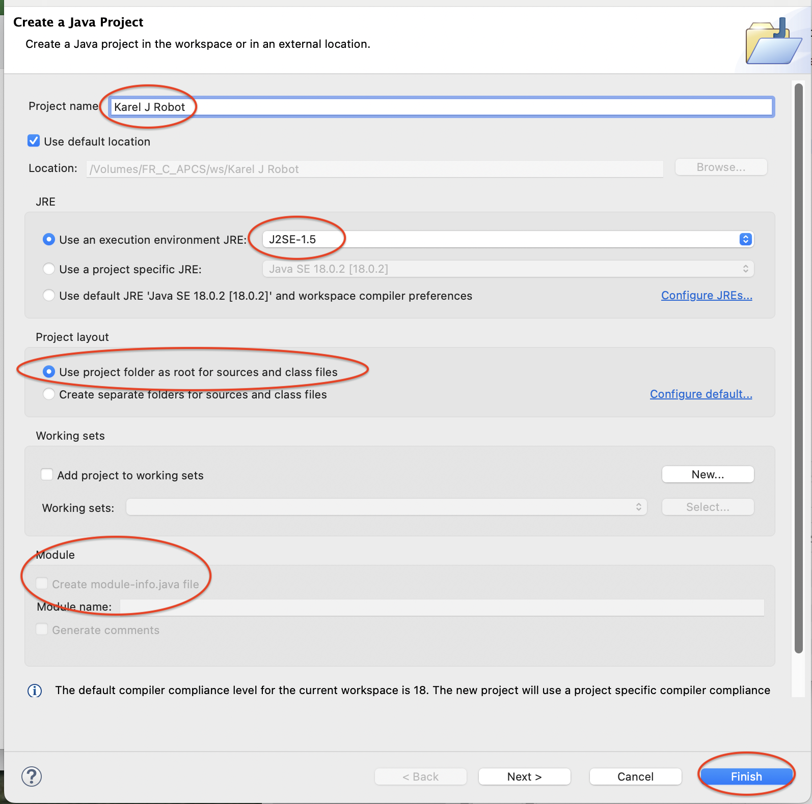Select Use a project specific JRE option
This screenshot has width=812, height=804.
49,269
